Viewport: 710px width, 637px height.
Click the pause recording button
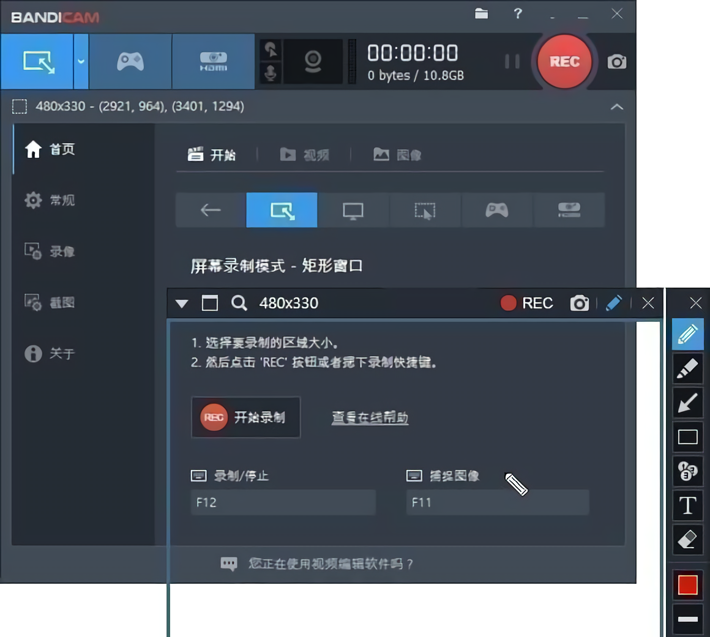pyautogui.click(x=512, y=62)
